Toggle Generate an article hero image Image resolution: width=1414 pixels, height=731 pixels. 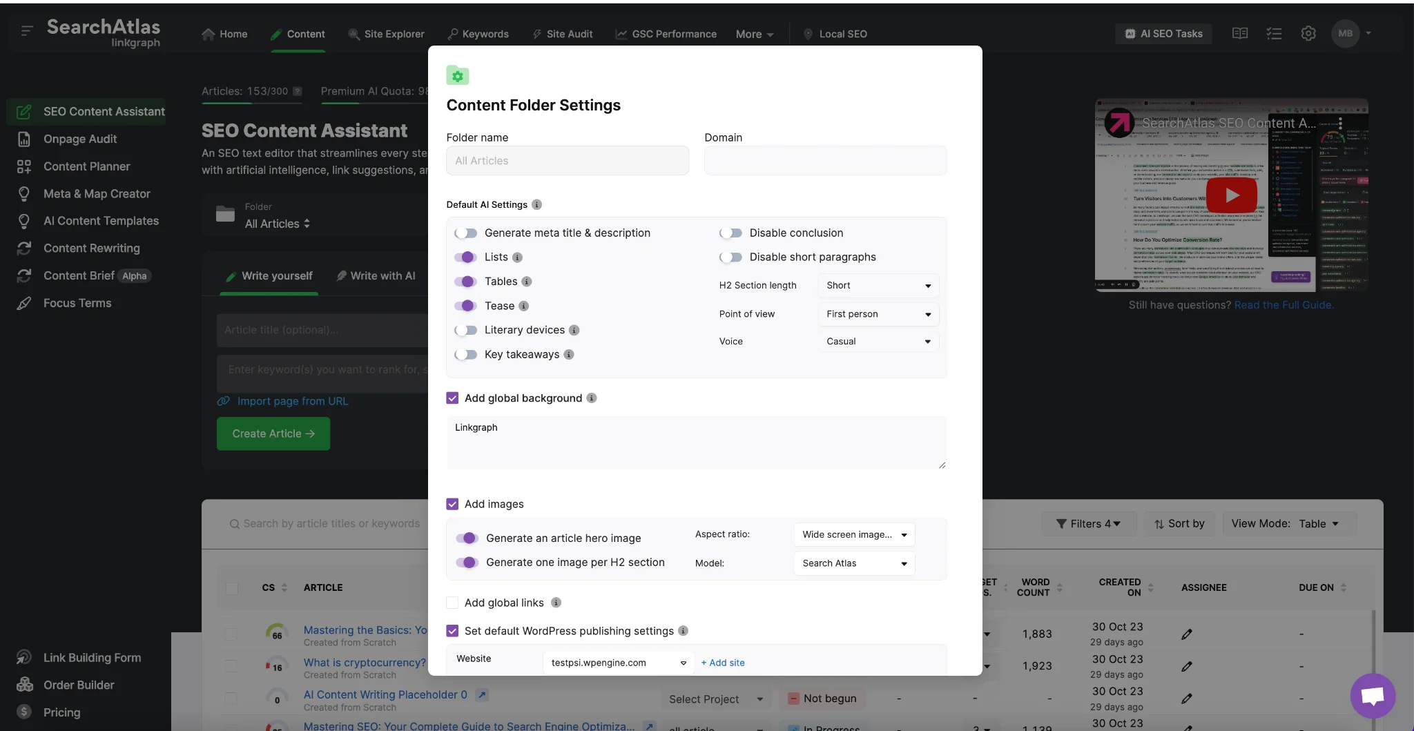coord(467,538)
